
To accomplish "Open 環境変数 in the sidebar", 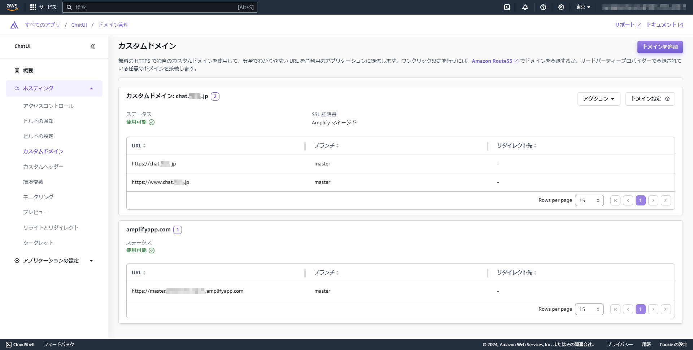I will tap(33, 182).
